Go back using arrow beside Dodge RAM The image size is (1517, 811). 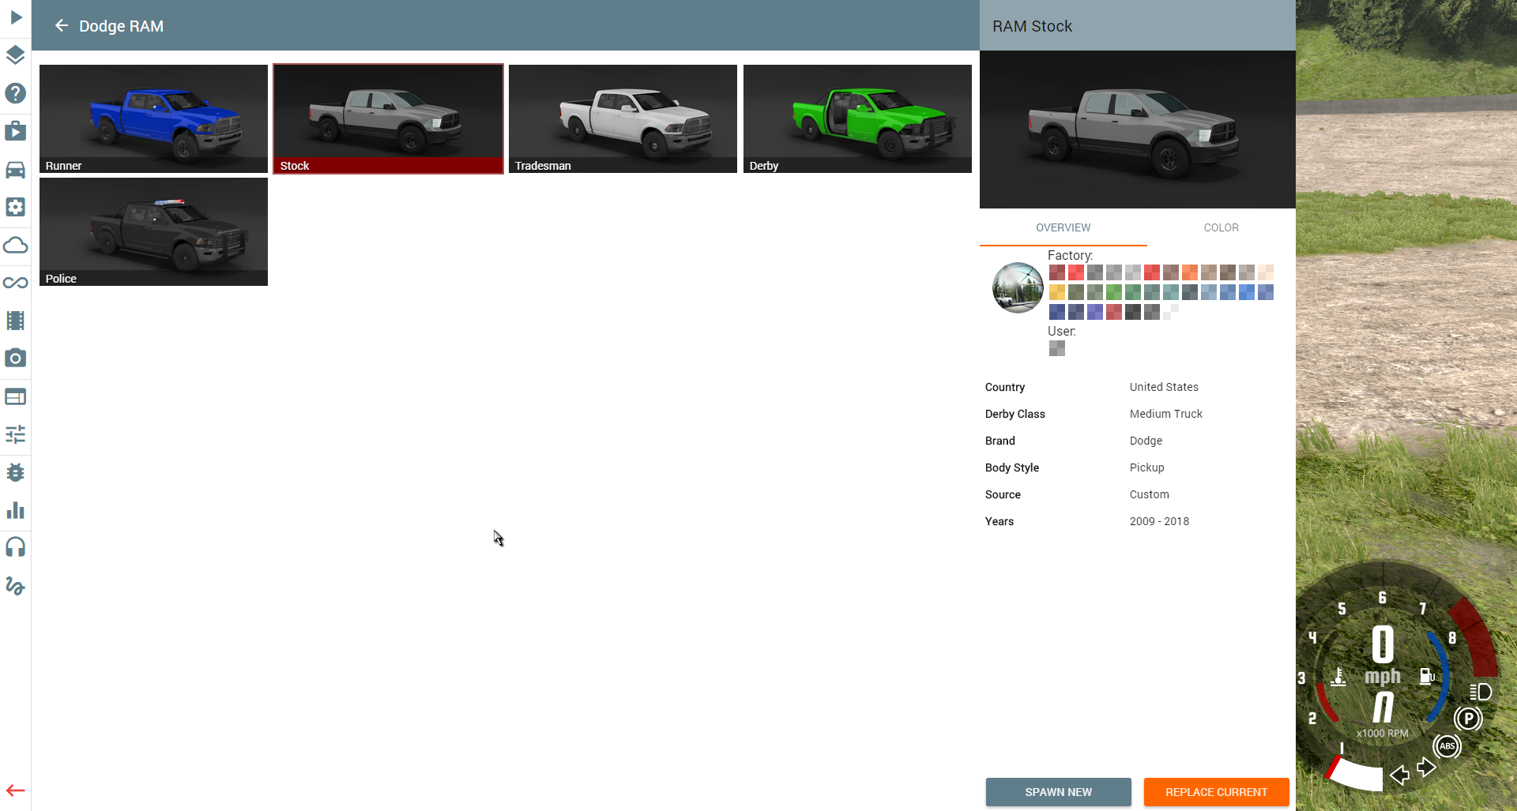[62, 26]
